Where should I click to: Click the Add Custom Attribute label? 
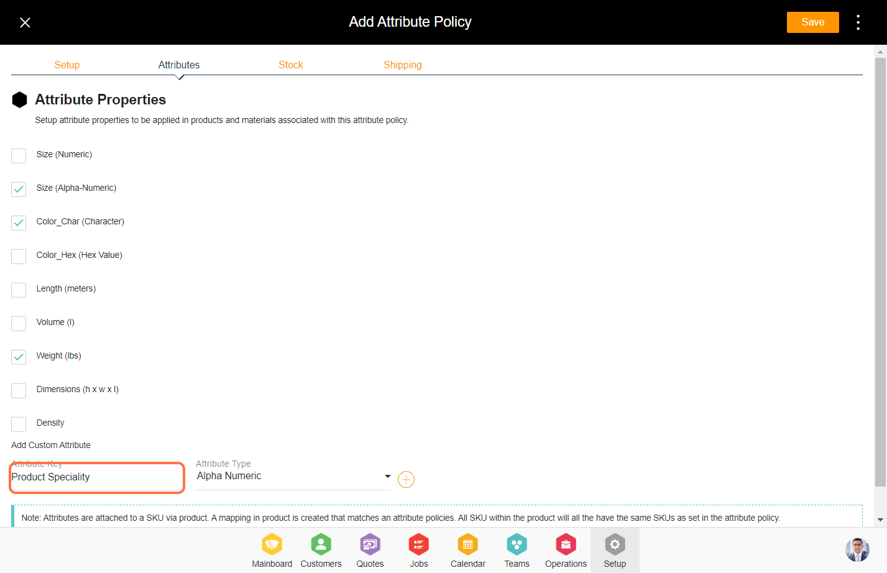(x=51, y=445)
